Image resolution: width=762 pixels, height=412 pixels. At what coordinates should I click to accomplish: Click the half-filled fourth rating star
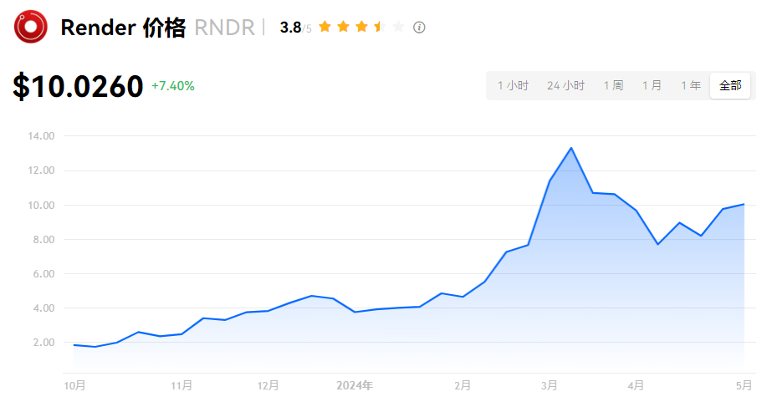tap(380, 27)
